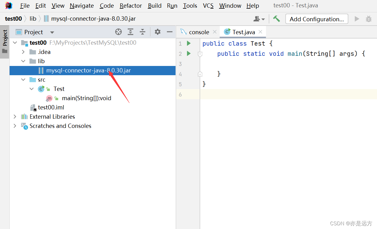Screen dimensions: 377x229
Task: Toggle the code fold marker on line 2
Action: (x=200, y=54)
